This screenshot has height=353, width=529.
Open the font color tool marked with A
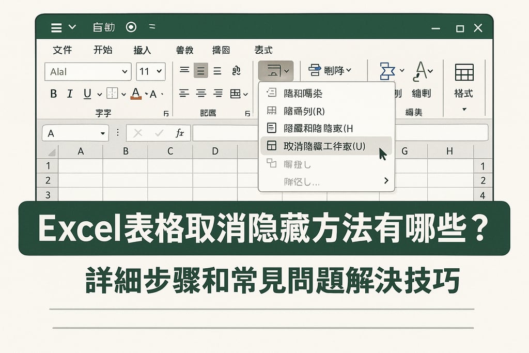click(x=135, y=92)
